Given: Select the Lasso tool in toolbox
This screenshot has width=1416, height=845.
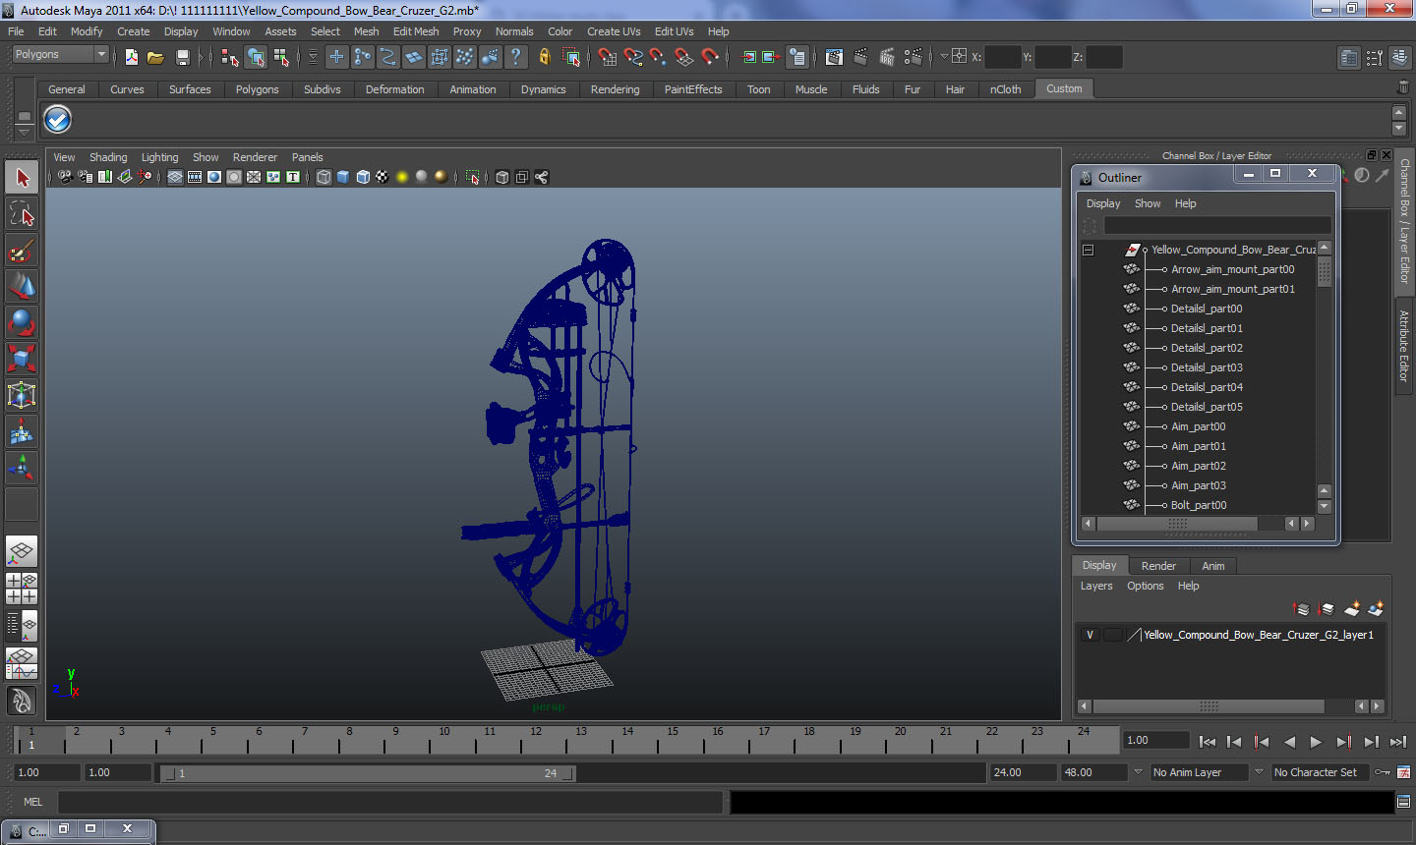Looking at the screenshot, I should (x=22, y=214).
